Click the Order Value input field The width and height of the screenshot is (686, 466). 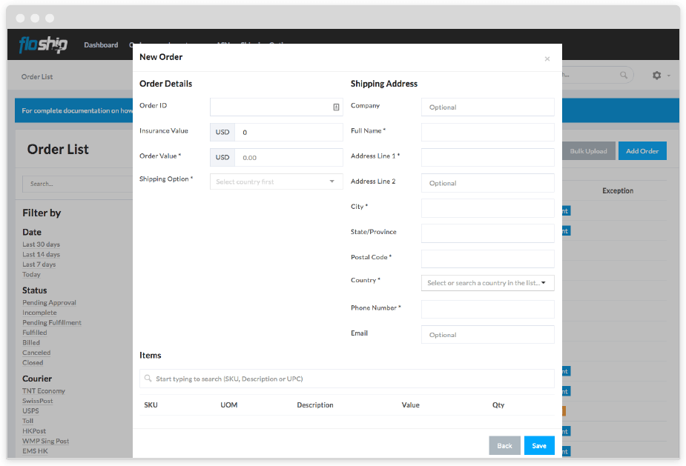[x=288, y=158]
